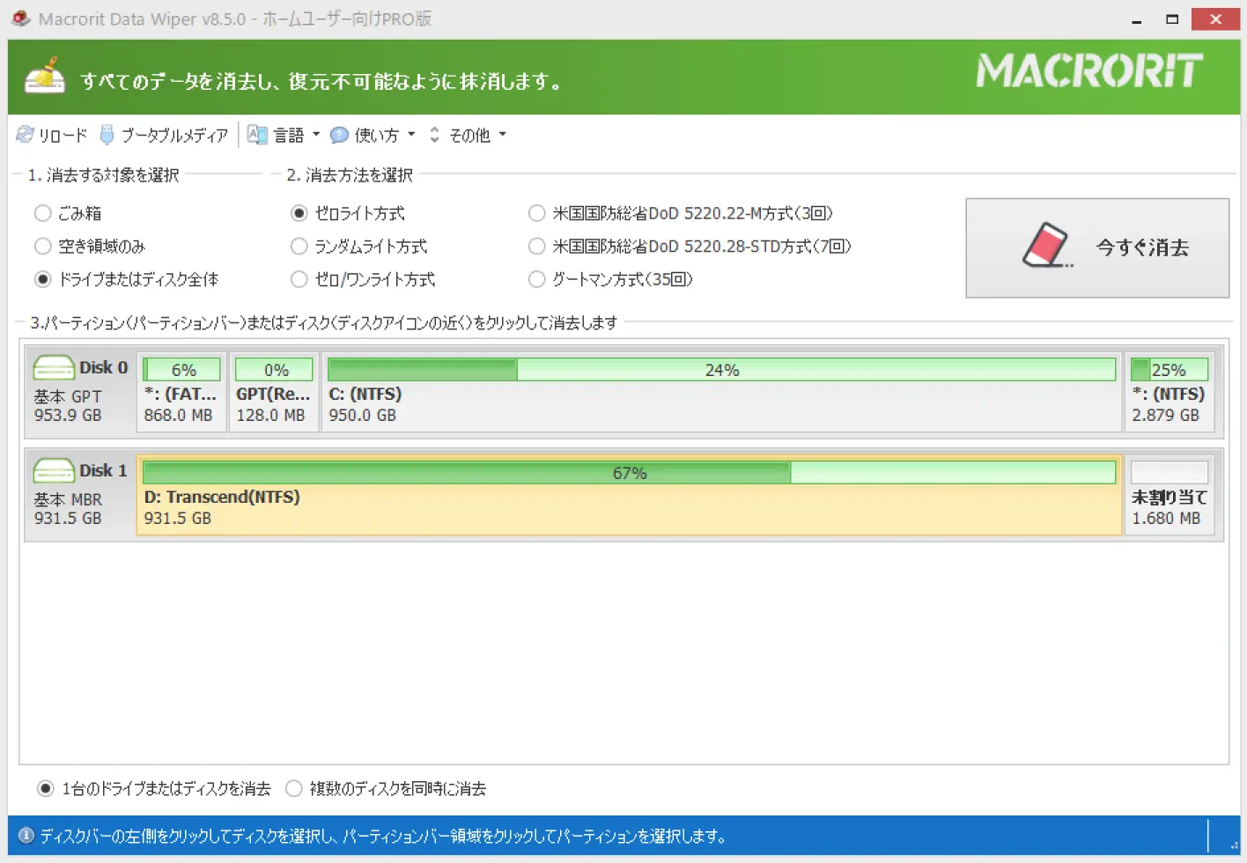Click the wiper brush icon in the green banner

coord(45,76)
